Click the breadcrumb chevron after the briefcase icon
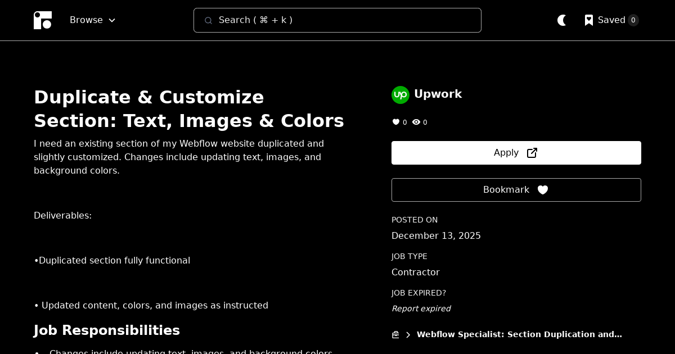Screen dimensions: 675x354 point(408,334)
